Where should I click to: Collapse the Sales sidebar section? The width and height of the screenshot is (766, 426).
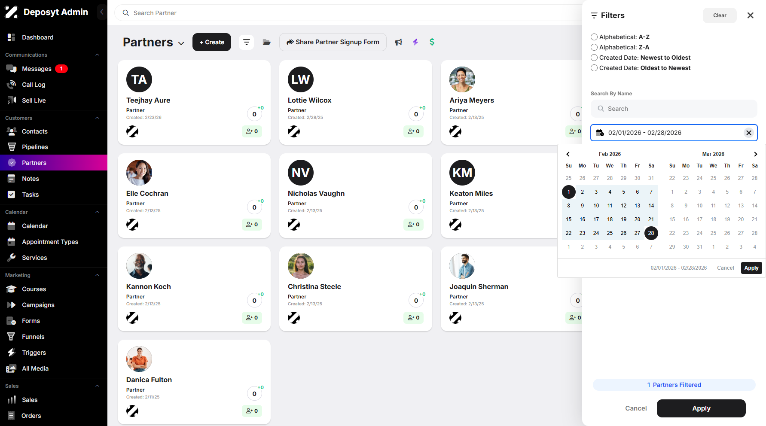point(97,386)
